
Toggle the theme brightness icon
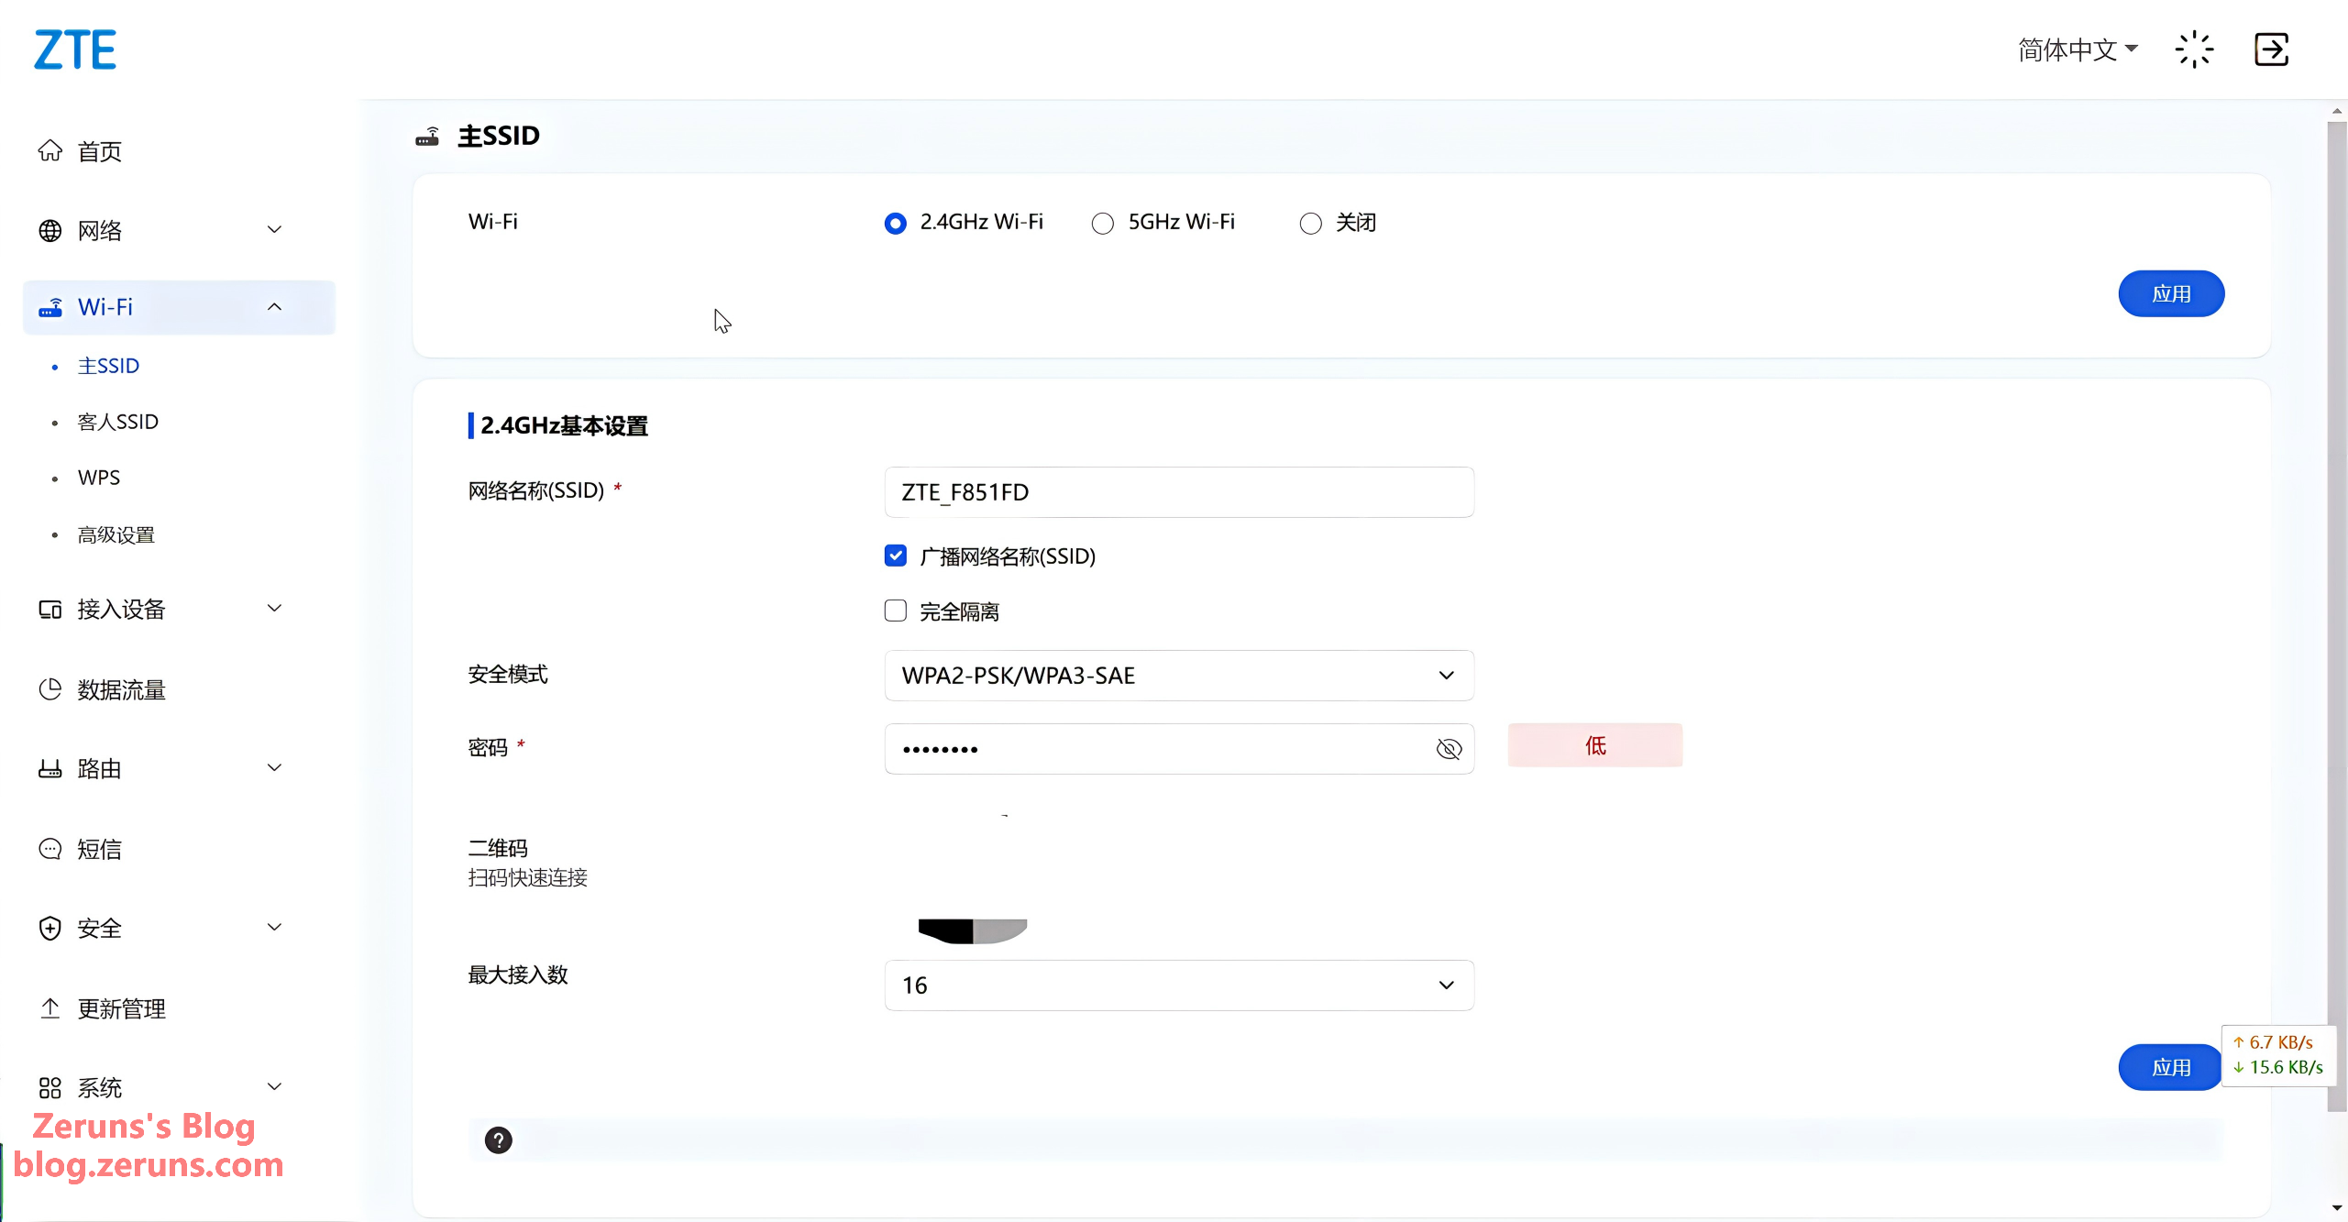[x=2194, y=50]
